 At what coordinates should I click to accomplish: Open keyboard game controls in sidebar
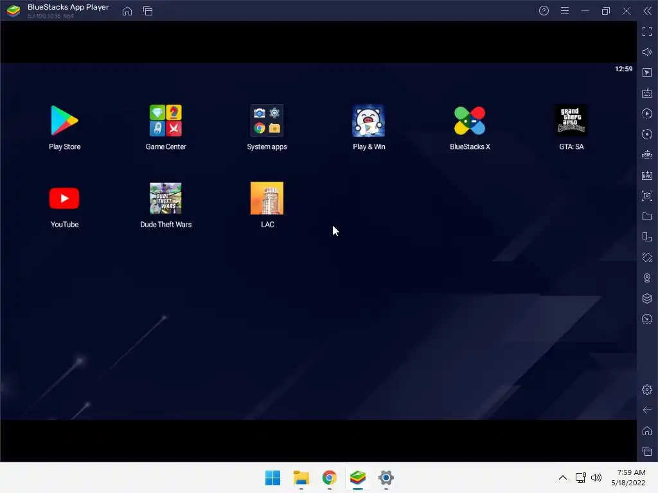[x=647, y=93]
